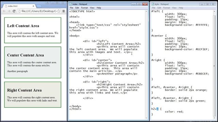Click "Another paragraph" text in browser page
This screenshot has height=122, width=218.
point(17,71)
